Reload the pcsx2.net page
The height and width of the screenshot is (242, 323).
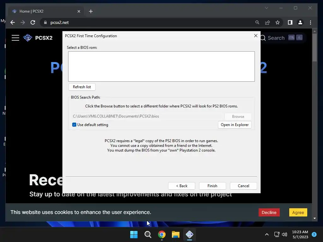(33, 22)
